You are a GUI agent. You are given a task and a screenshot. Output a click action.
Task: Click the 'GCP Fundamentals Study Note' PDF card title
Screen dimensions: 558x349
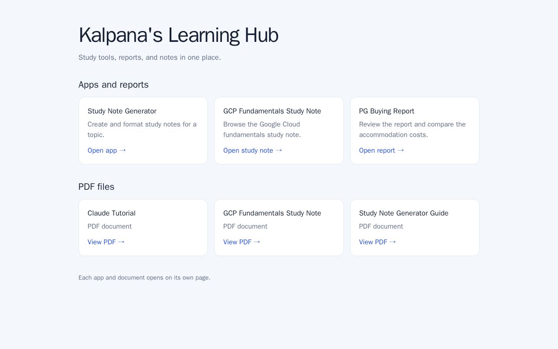[272, 213]
